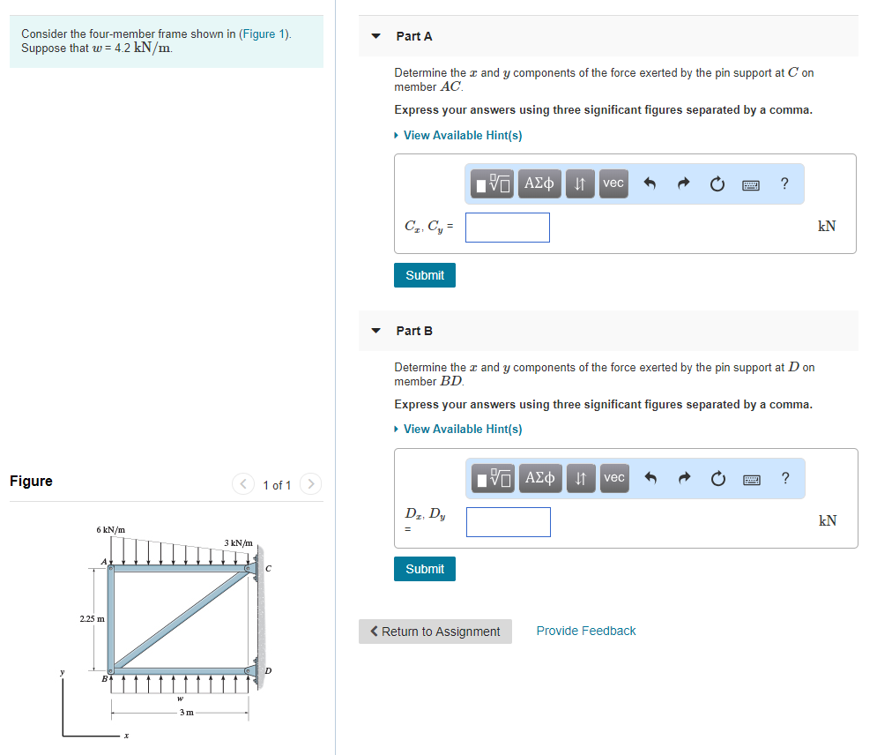Click inside the Cx, Cy answer field
Screen dimensions: 877x755
[x=507, y=228]
